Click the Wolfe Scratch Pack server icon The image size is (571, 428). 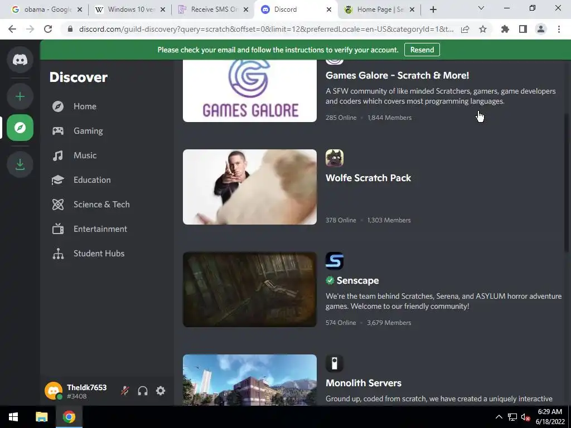click(x=335, y=158)
